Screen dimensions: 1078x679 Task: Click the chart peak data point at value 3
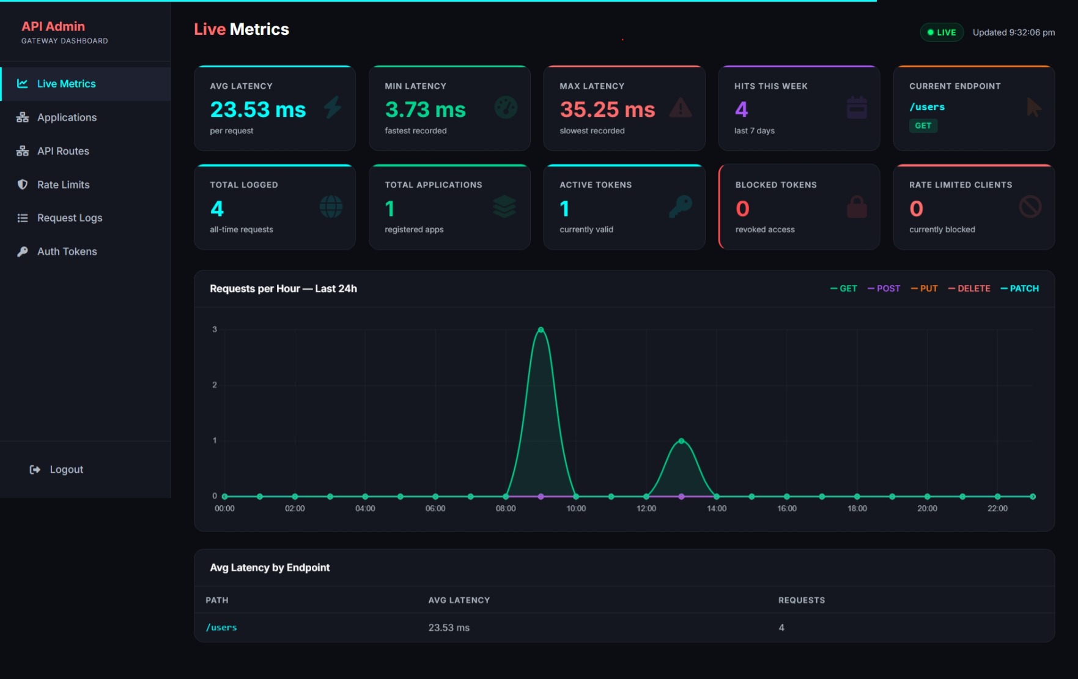541,330
